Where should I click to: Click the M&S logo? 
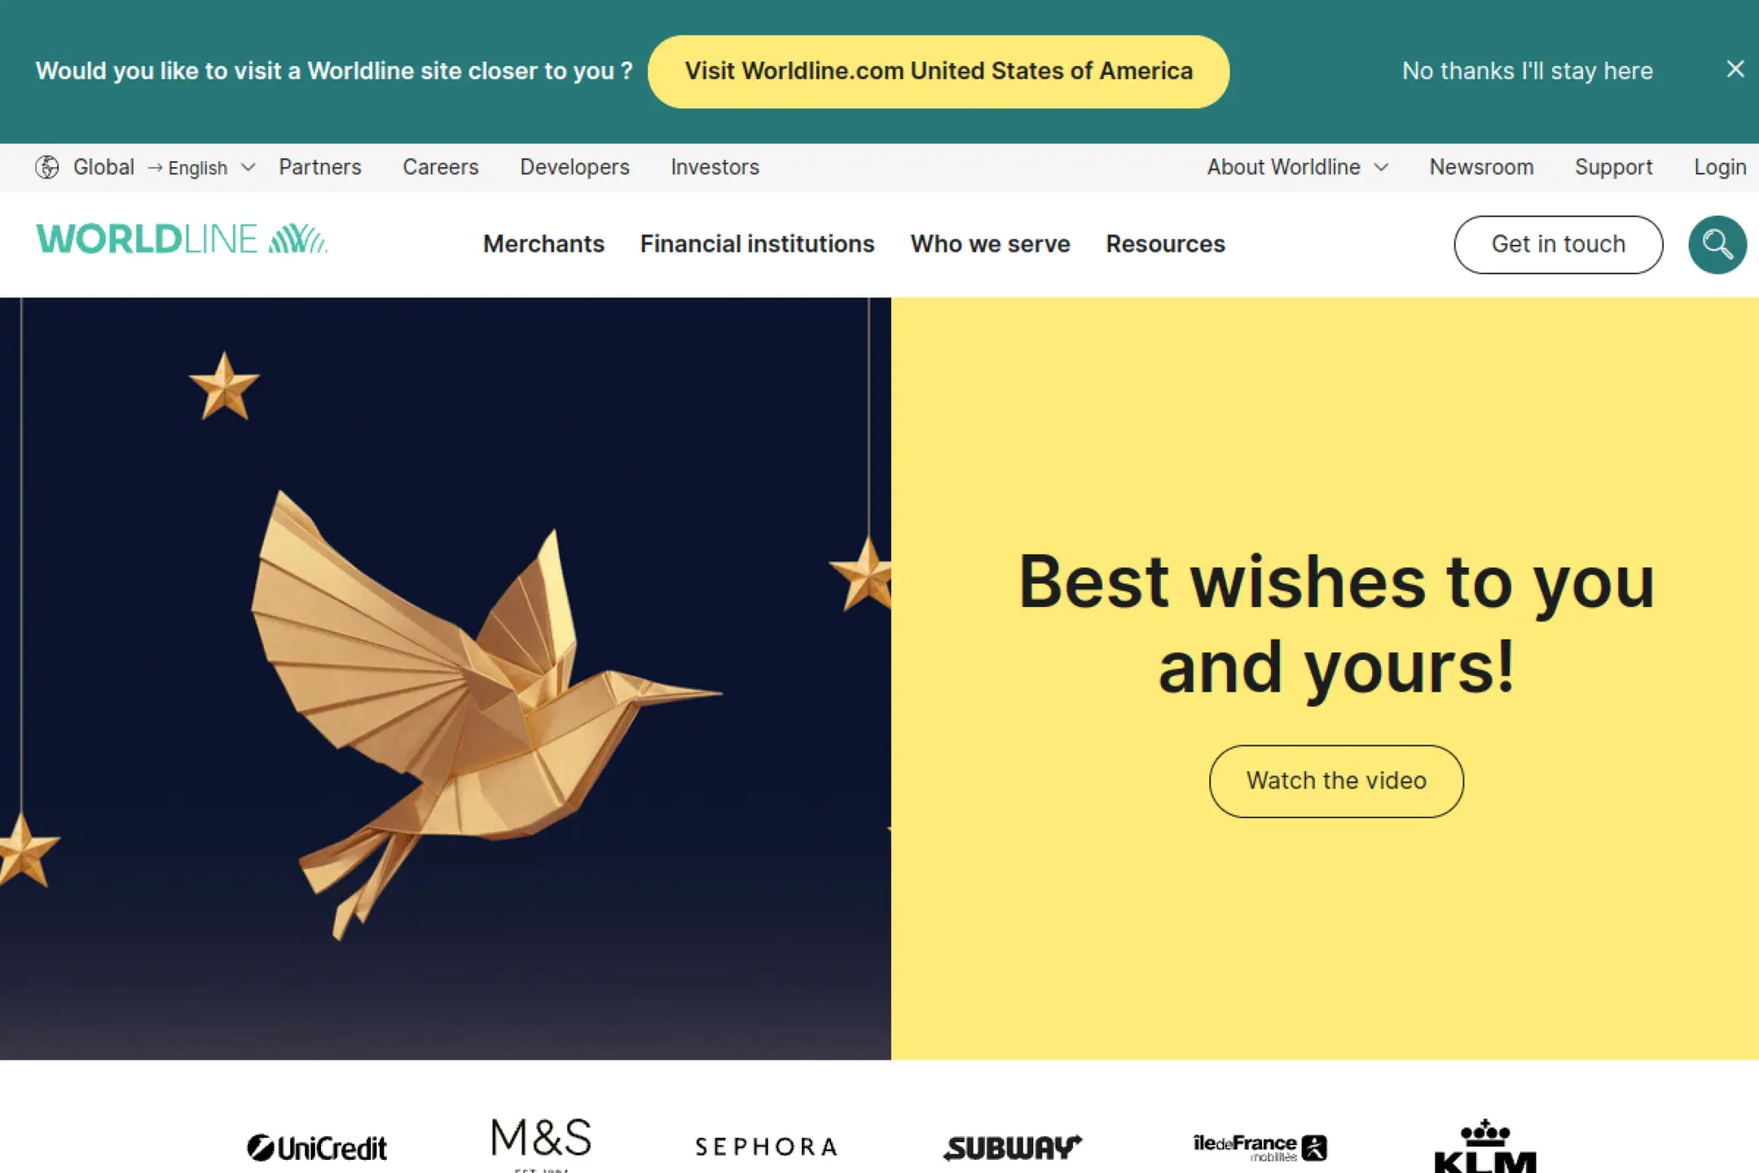pos(541,1143)
